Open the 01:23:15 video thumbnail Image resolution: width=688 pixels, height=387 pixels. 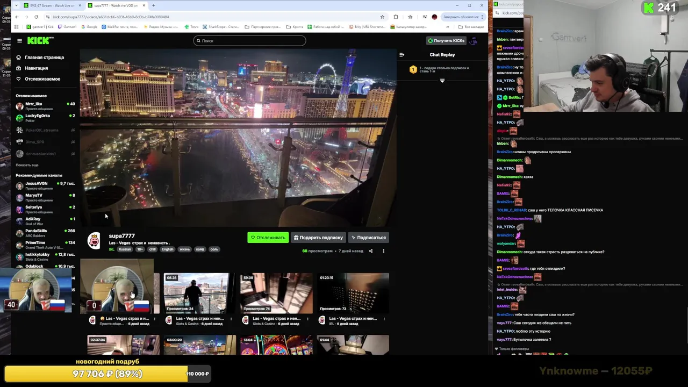[x=353, y=293]
